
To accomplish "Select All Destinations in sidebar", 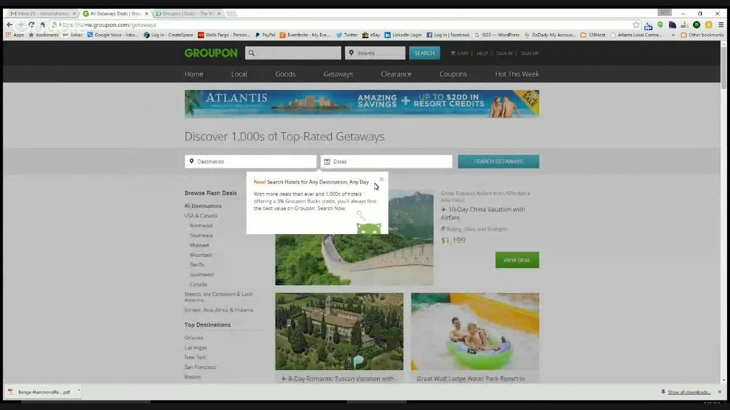I will click(203, 206).
